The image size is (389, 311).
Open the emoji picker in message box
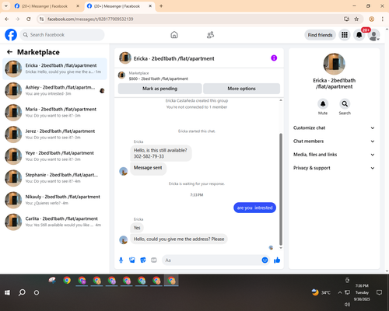(265, 260)
